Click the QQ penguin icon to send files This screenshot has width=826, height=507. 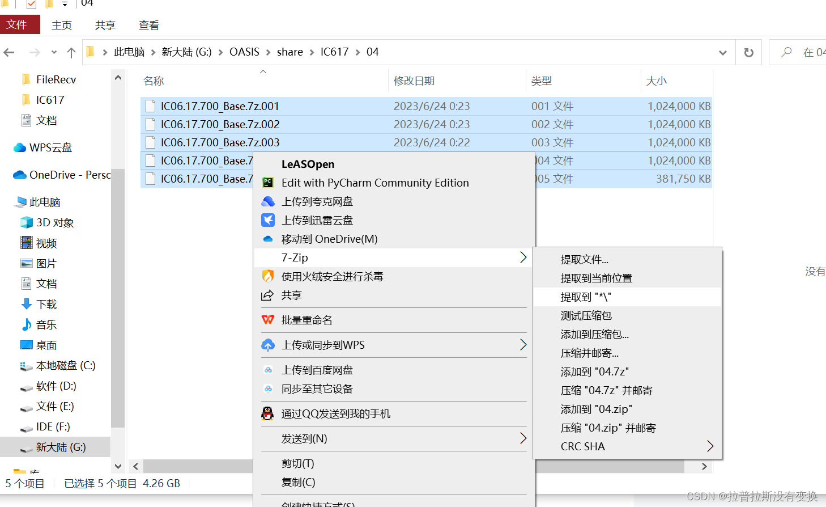pyautogui.click(x=267, y=413)
